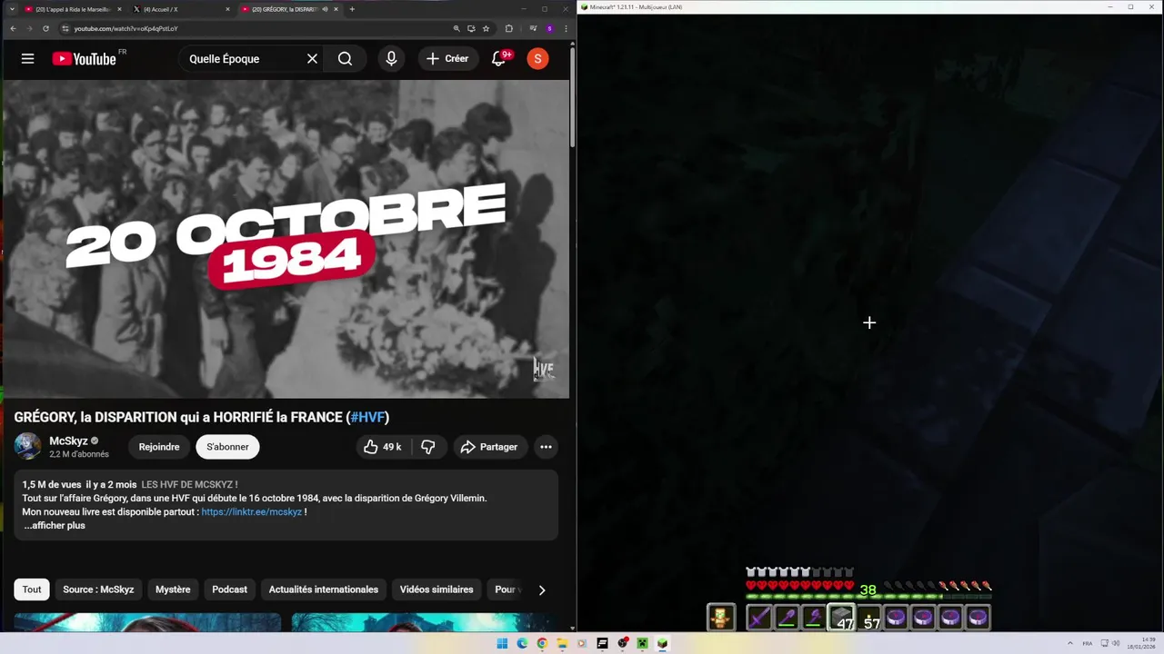Select the purple shovel hotbar slot
The width and height of the screenshot is (1164, 654).
(x=787, y=618)
